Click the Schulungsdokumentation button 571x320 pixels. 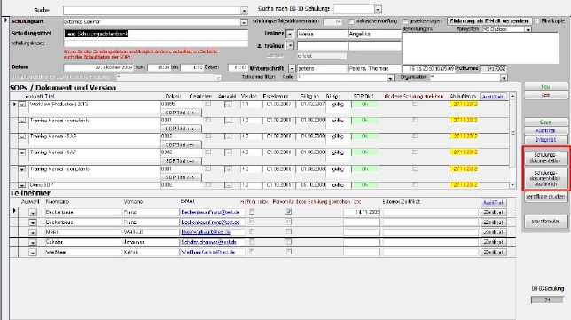(x=545, y=158)
